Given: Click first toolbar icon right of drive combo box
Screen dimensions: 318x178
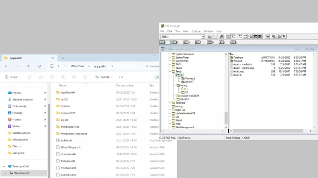Looking at the screenshot, I should point(210,37).
